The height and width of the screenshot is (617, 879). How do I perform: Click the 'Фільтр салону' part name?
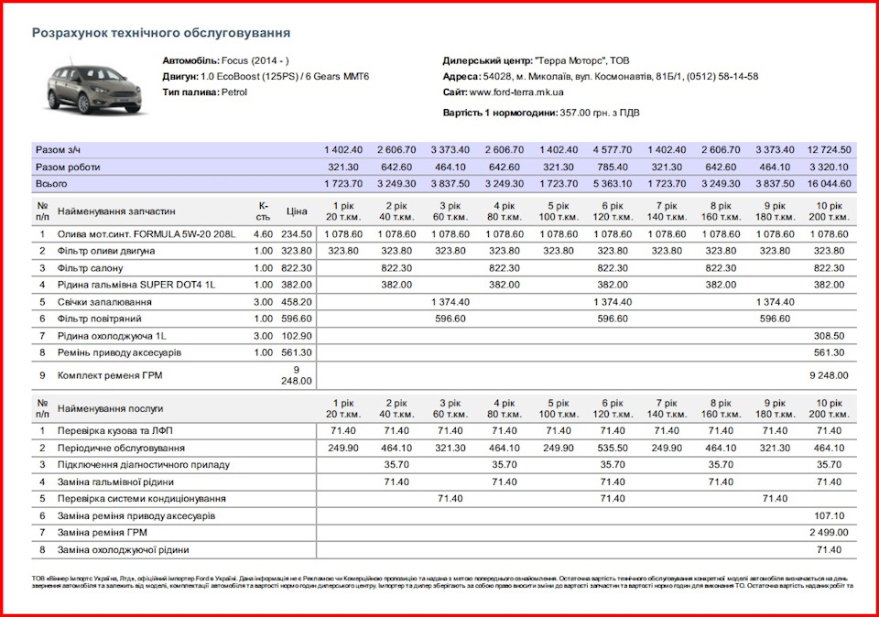(90, 268)
